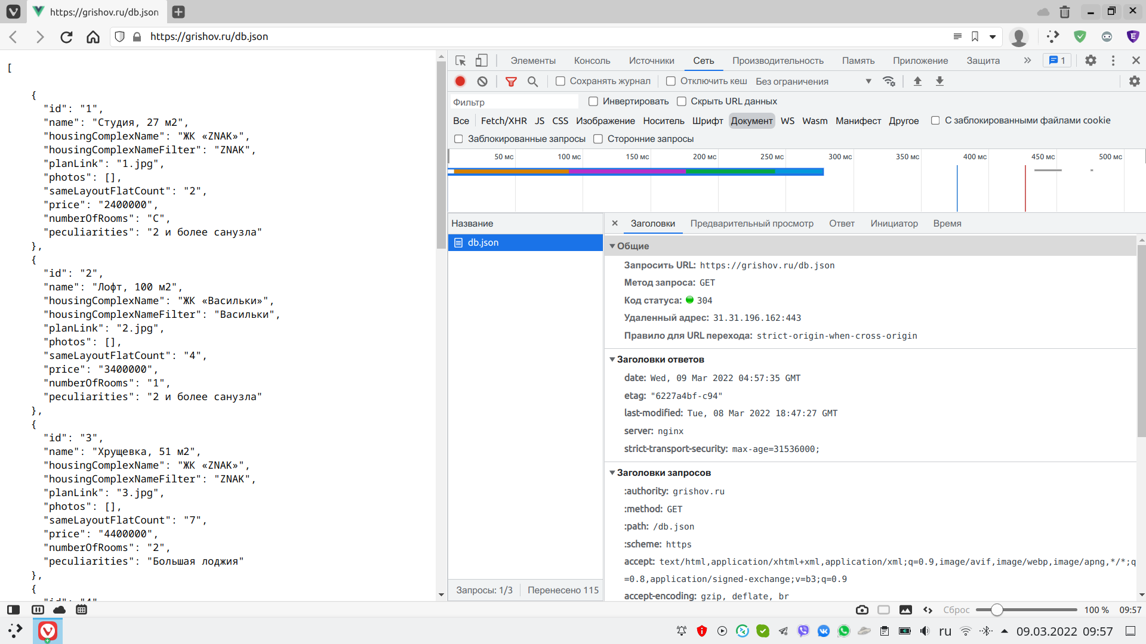Viewport: 1146px width, 644px height.
Task: Open network conditions wifi icon
Action: (x=889, y=81)
